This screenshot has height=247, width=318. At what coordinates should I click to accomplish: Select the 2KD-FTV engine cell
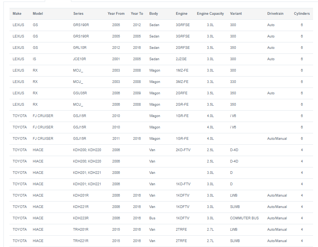coord(183,150)
